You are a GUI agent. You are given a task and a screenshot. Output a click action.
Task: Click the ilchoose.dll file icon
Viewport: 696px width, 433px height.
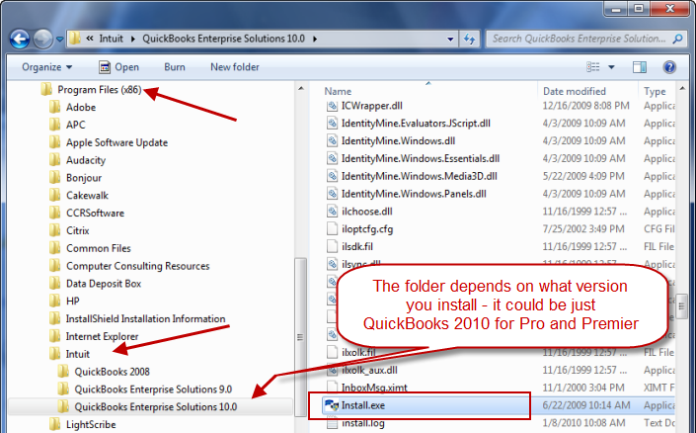click(x=332, y=212)
